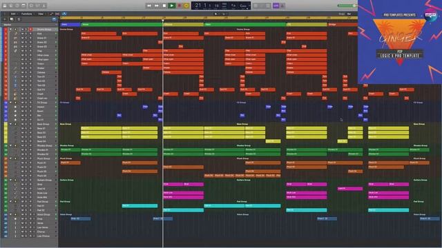Image resolution: width=442 pixels, height=248 pixels.
Task: Click the blue track header options icon
Action: point(54,19)
